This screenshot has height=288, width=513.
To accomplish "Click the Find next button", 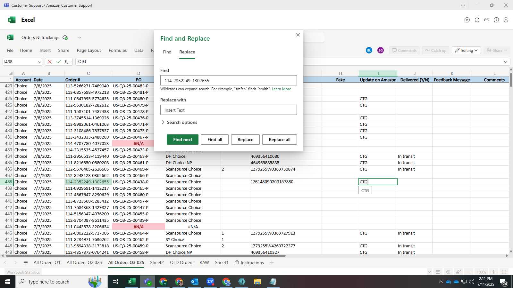I will click(182, 140).
